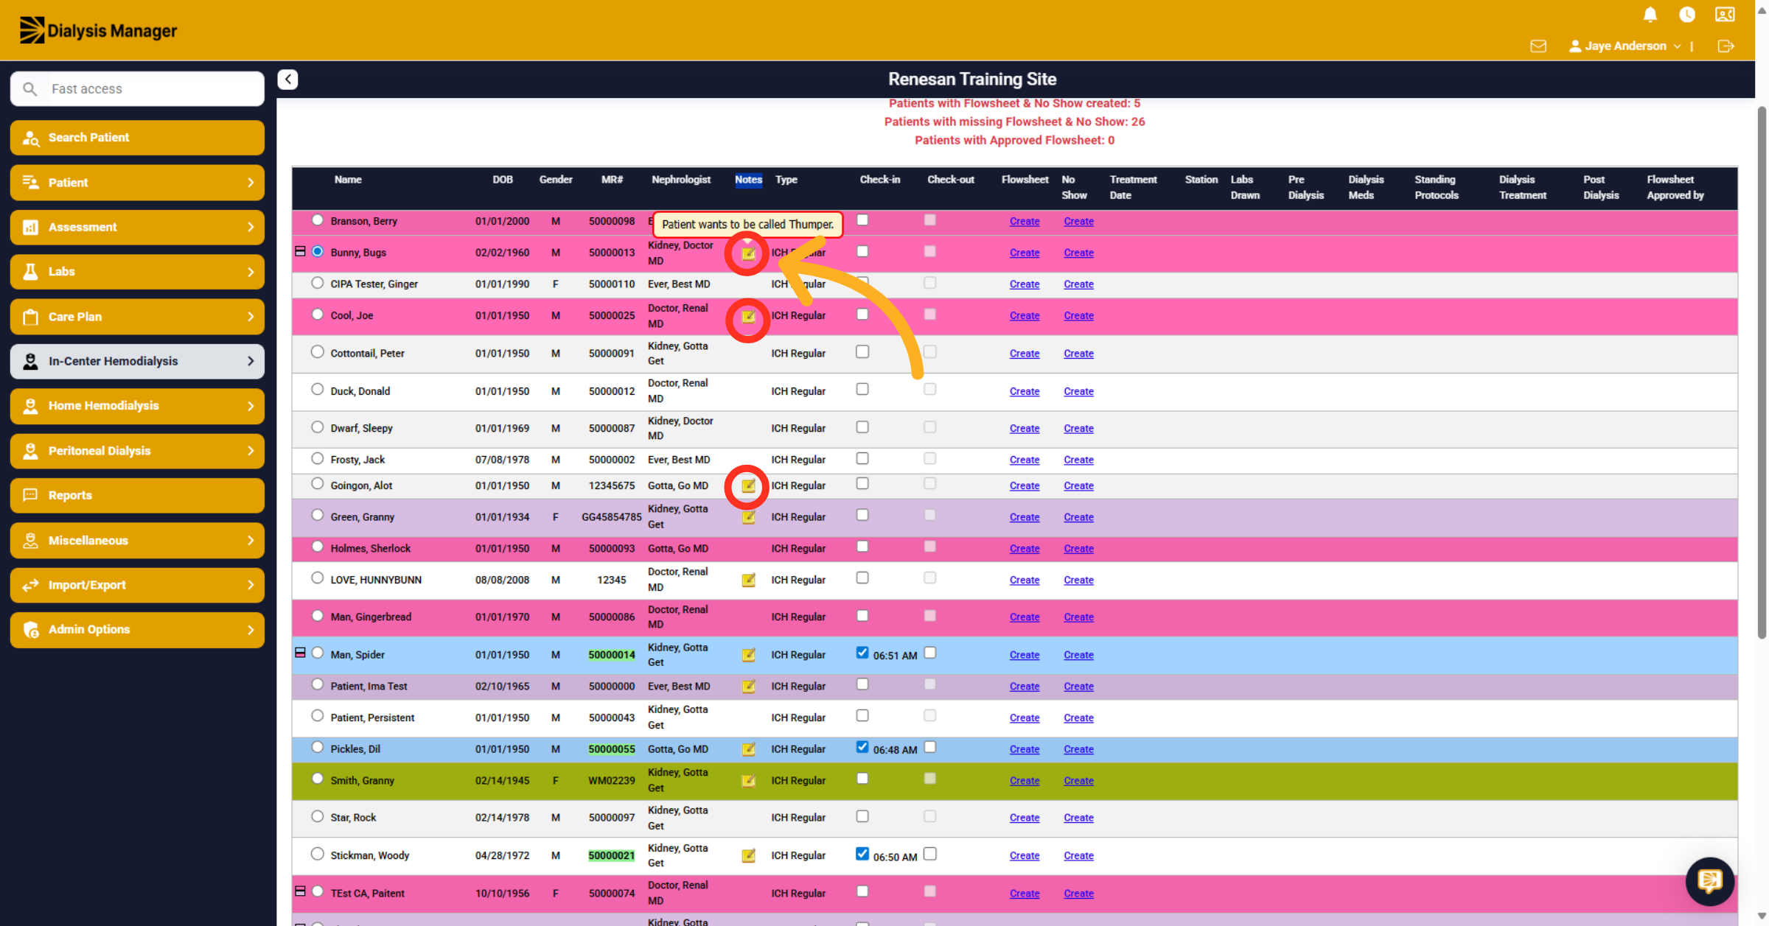Image resolution: width=1769 pixels, height=926 pixels.
Task: Click the logout icon beside Jaye Anderson
Action: tap(1726, 46)
